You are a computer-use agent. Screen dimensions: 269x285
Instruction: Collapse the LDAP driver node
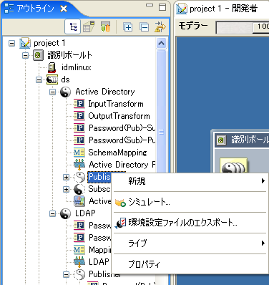coord(52,213)
